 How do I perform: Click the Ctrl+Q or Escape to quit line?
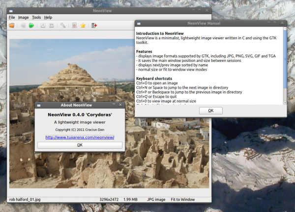(x=156, y=97)
